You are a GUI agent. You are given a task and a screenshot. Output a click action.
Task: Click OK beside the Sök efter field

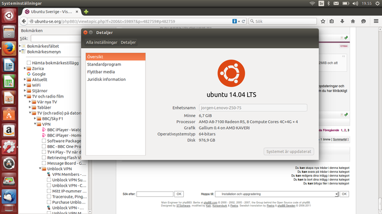[x=179, y=194]
